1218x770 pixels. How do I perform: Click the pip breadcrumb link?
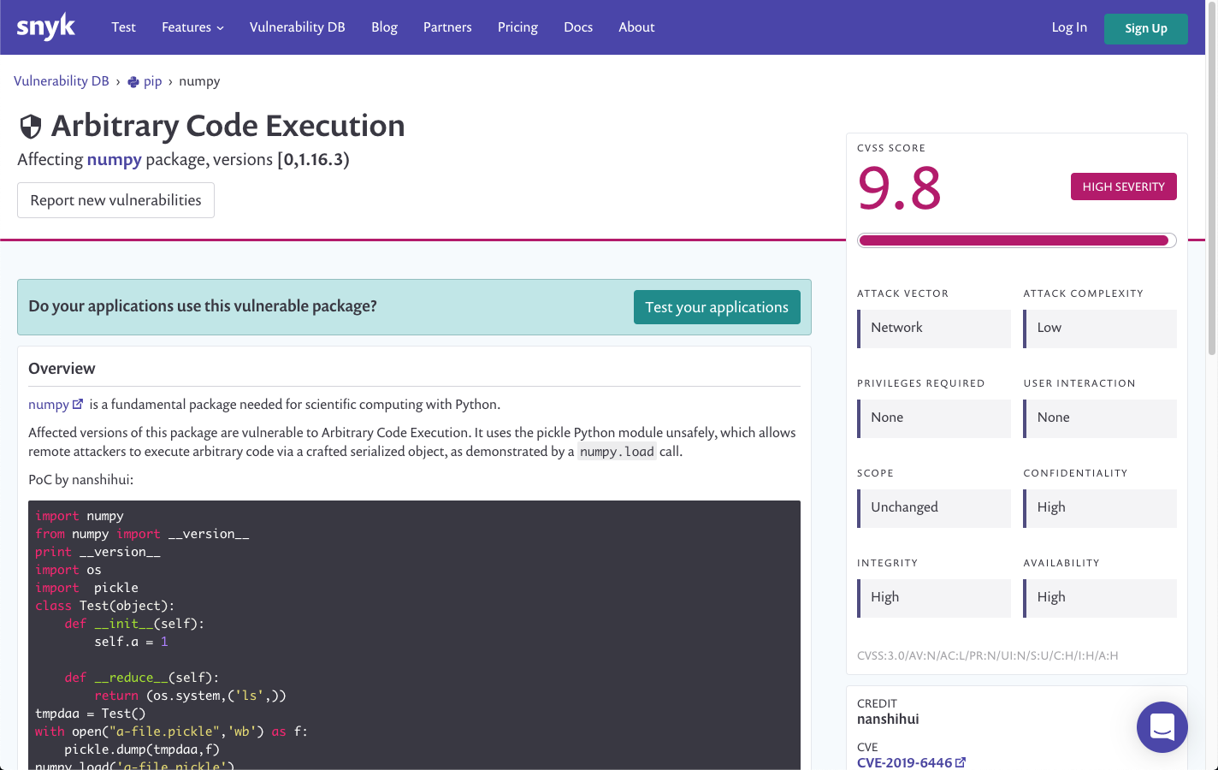coord(152,81)
